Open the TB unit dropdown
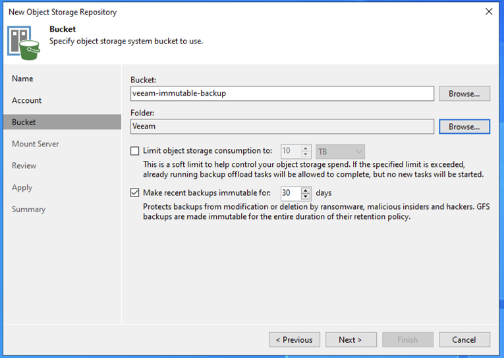This screenshot has width=504, height=358. click(x=340, y=152)
